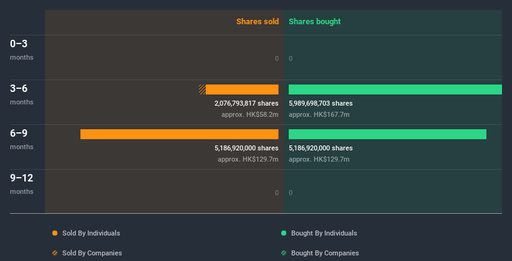Click the 3–6 months orange sold bar
The width and height of the screenshot is (512, 261).
242,89
